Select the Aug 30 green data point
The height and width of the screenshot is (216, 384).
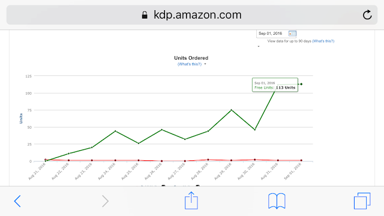254,129
